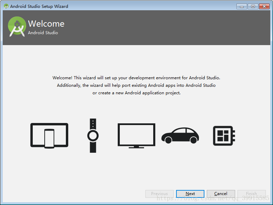Click the 'Additionally, the wizard will help' line
The image size is (273, 205).
point(136,85)
